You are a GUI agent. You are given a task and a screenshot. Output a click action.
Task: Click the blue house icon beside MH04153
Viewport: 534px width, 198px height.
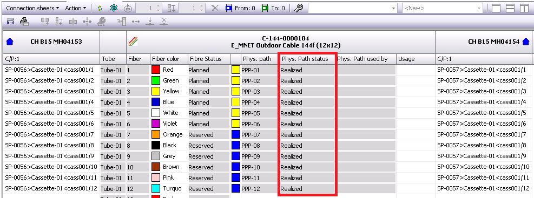pyautogui.click(x=10, y=42)
